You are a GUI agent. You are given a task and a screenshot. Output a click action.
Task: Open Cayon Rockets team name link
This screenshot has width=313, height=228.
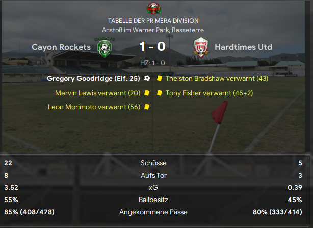pos(61,47)
